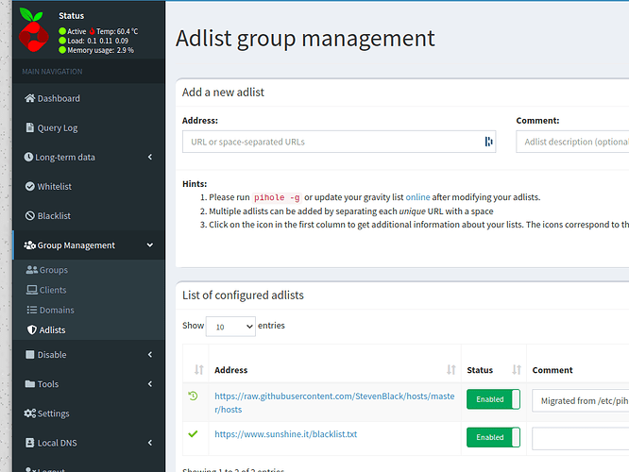Click the online gravity list link

pyautogui.click(x=417, y=197)
